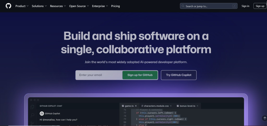267x126 pixels.
Task: Click the slash shortcut key icon
Action: coord(234,6)
